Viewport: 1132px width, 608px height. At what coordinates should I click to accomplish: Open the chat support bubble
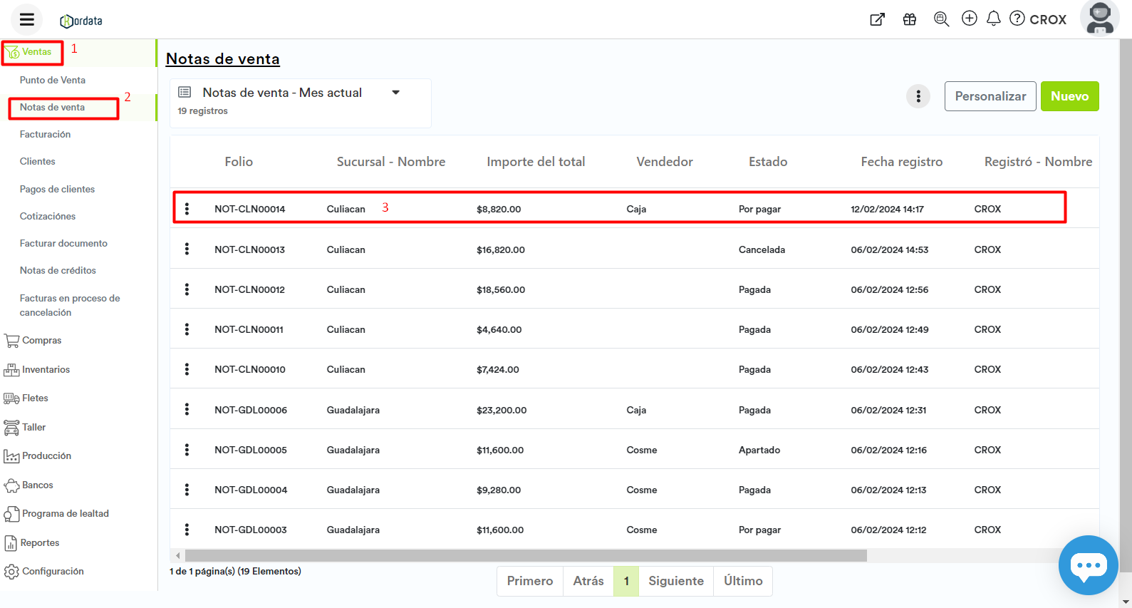point(1088,565)
